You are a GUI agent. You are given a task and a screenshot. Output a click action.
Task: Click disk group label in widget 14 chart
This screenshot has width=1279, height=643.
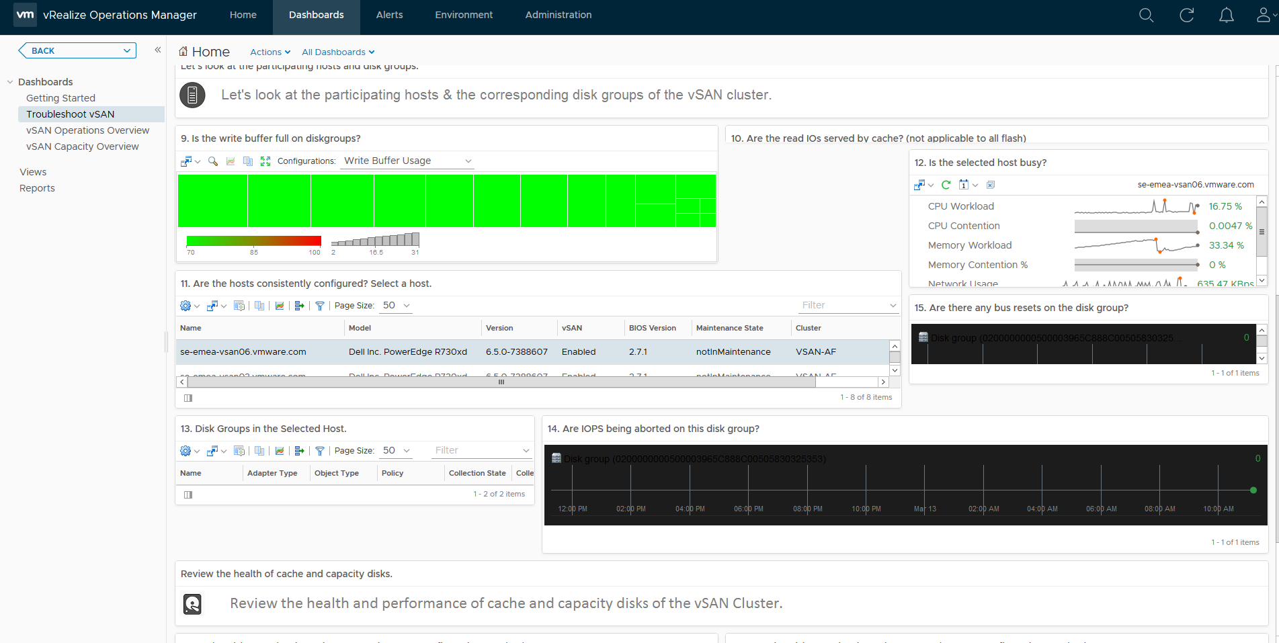(x=694, y=459)
